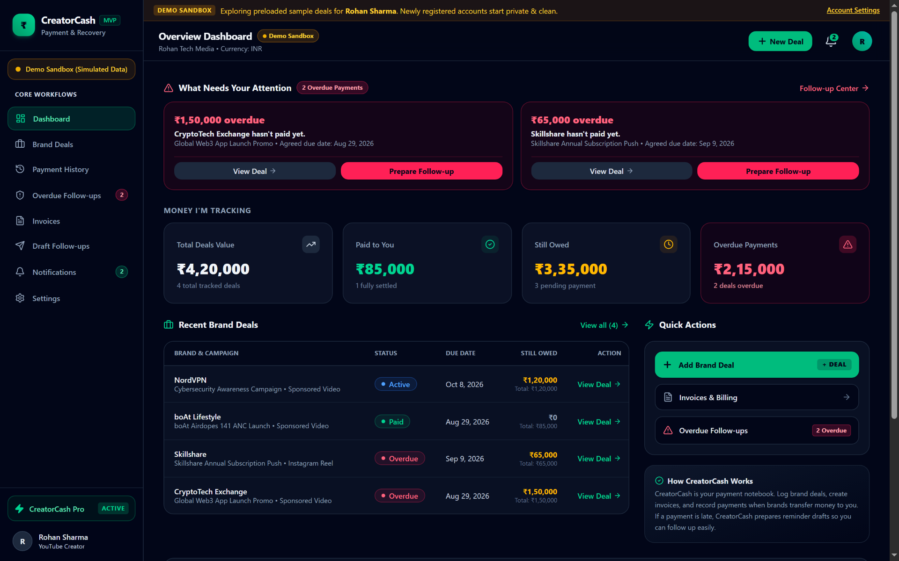Click the CreatorCash Pro lightning bolt icon
The height and width of the screenshot is (561, 899).
point(20,509)
